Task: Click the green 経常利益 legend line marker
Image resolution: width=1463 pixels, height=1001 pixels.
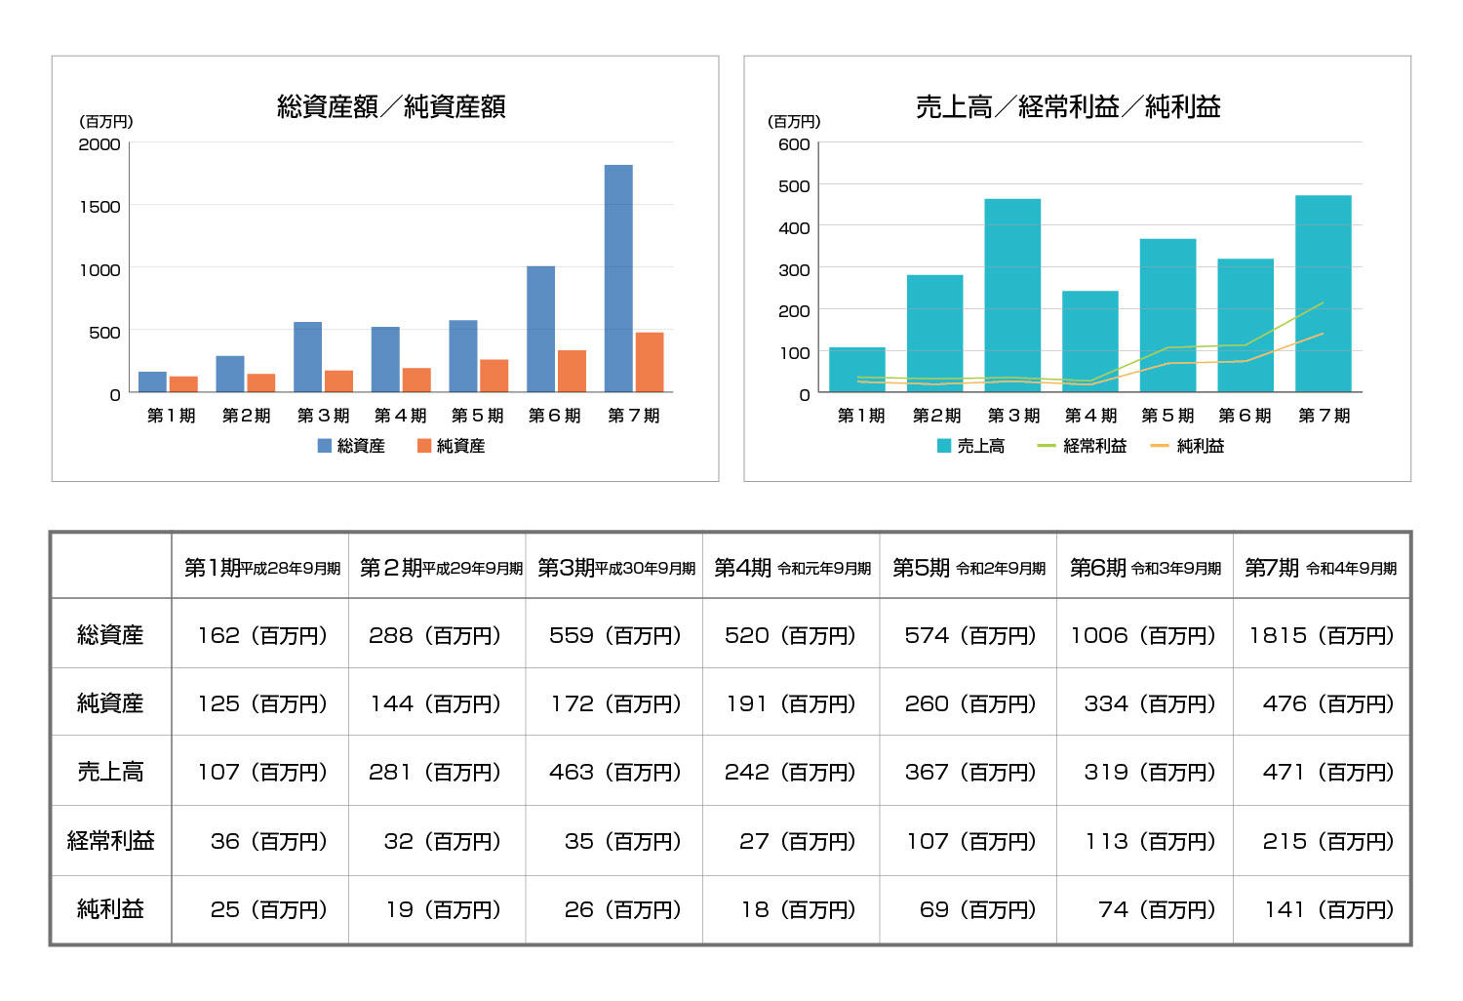Action: (x=1047, y=446)
